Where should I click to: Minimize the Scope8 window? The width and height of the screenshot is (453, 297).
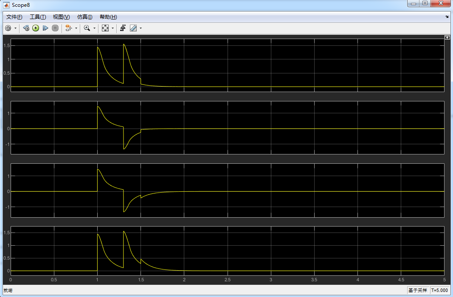pyautogui.click(x=414, y=3)
